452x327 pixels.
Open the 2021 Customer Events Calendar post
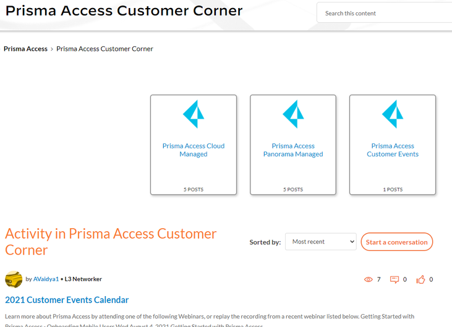point(67,300)
